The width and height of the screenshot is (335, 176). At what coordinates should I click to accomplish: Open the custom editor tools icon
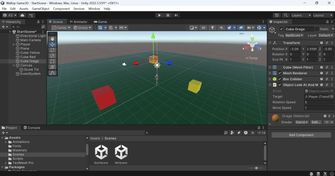[x=52, y=73]
